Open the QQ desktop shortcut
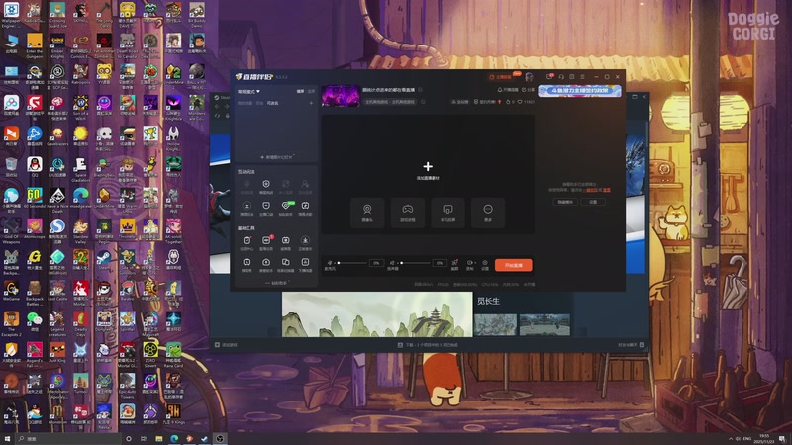The width and height of the screenshot is (792, 445). (35, 167)
